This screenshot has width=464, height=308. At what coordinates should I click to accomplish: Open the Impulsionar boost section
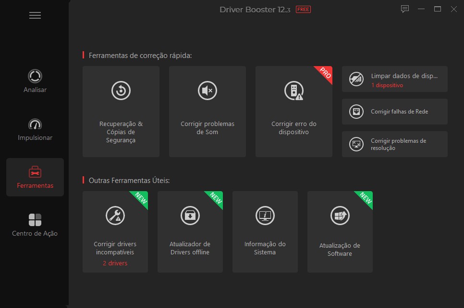(35, 129)
